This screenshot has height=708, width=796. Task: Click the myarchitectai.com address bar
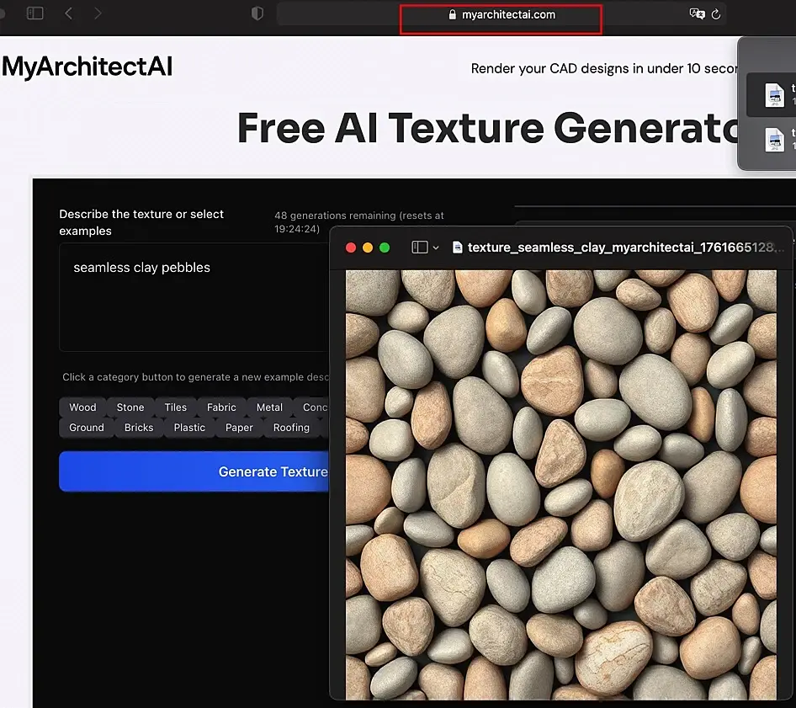pos(501,14)
